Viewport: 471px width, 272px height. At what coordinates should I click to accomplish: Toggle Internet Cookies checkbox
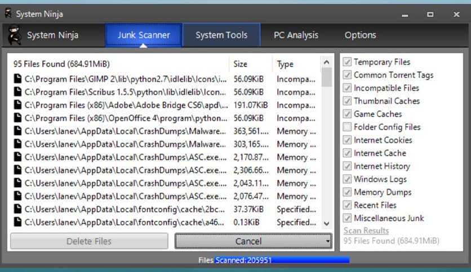point(347,140)
